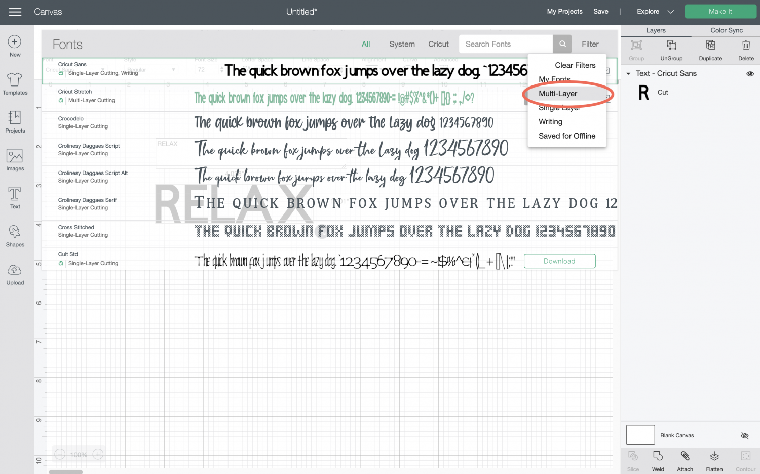Click in the Search Fonts field

point(506,44)
